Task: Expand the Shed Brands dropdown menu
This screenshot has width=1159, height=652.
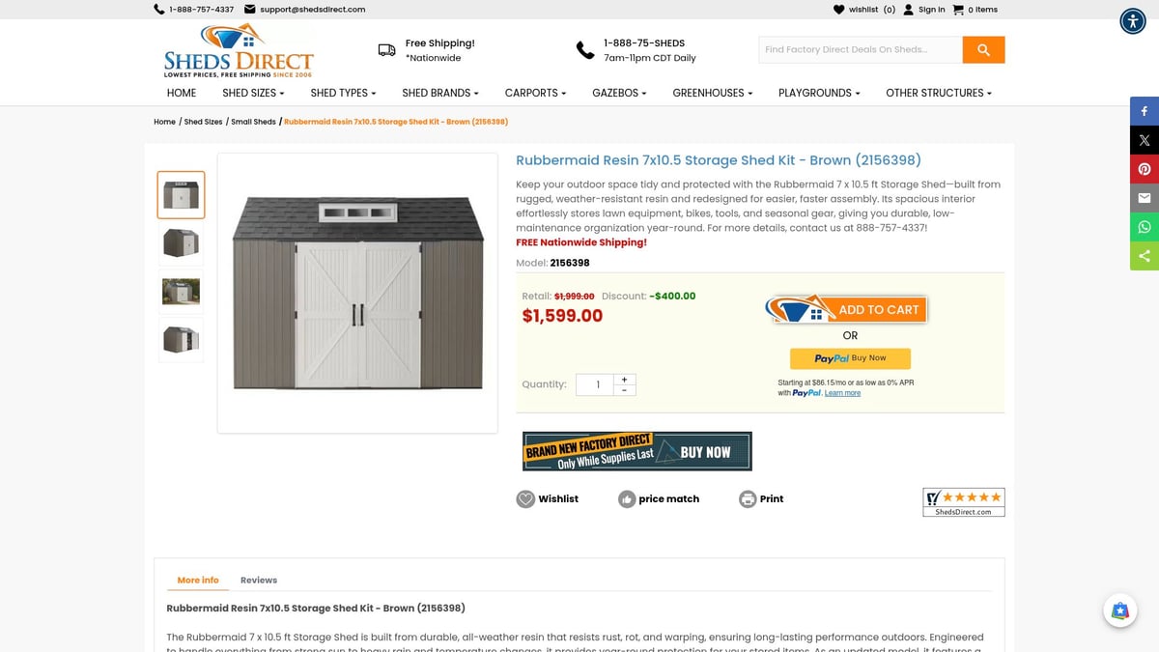Action: pyautogui.click(x=439, y=93)
